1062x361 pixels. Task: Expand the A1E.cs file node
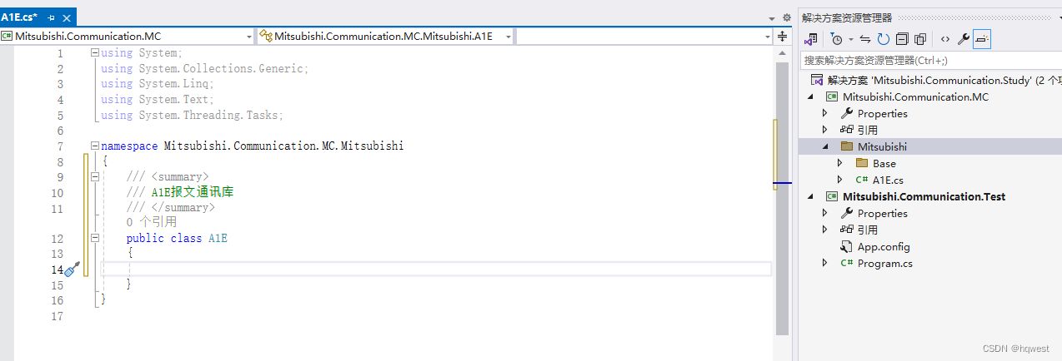840,180
